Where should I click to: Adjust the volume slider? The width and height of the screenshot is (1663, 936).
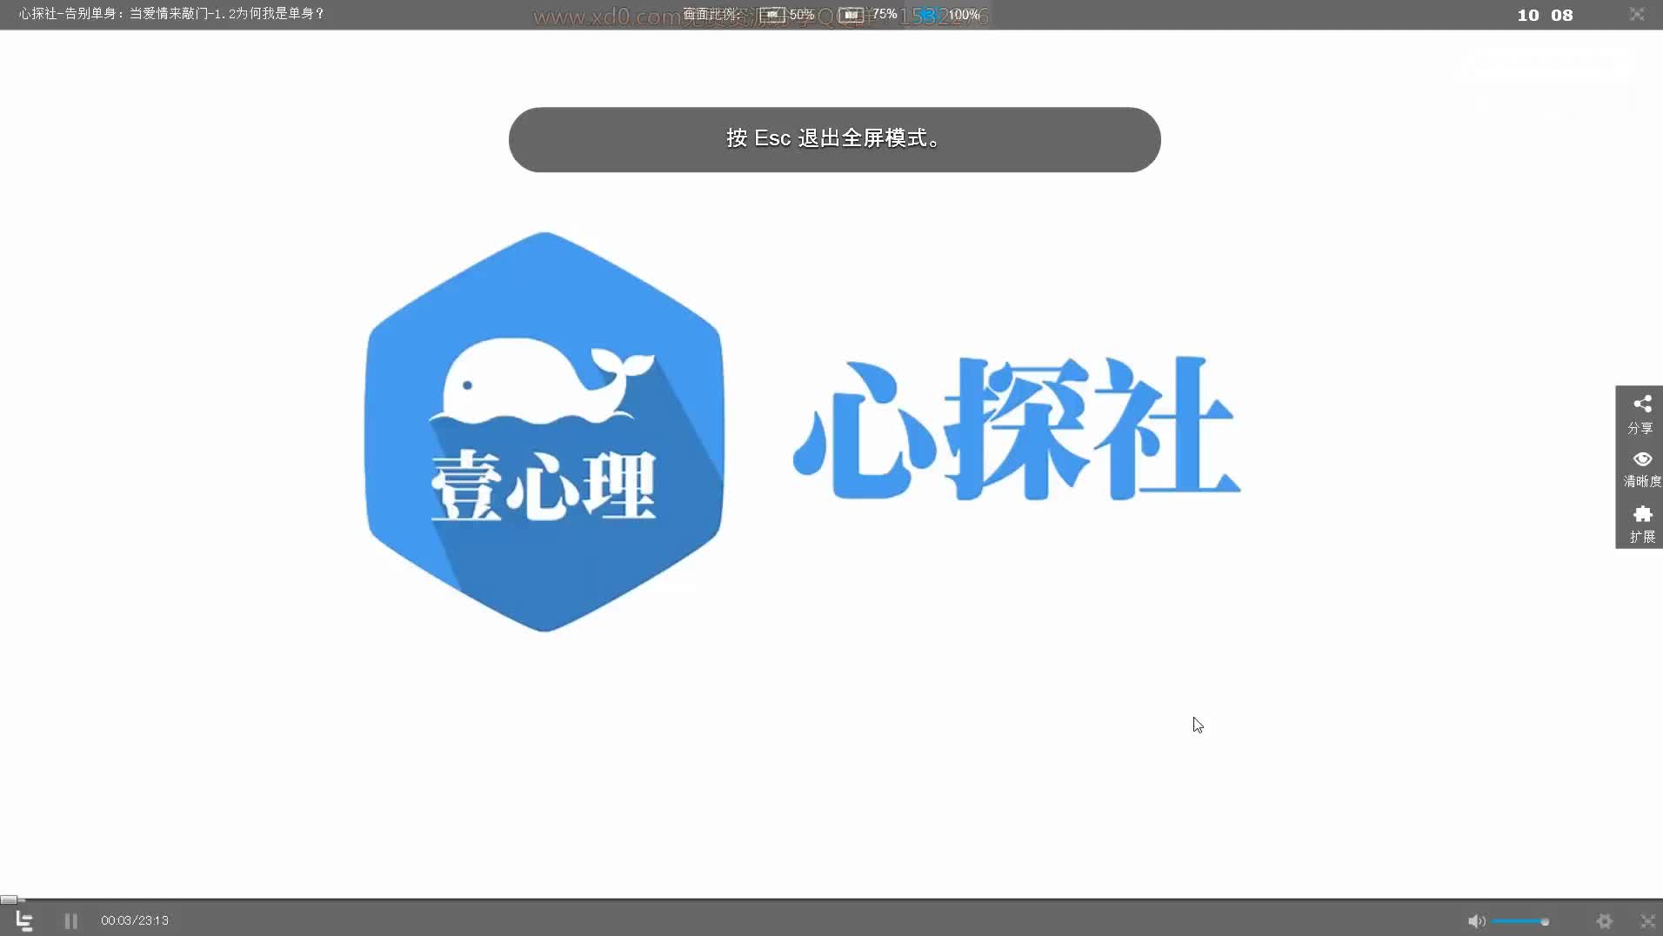point(1521,921)
